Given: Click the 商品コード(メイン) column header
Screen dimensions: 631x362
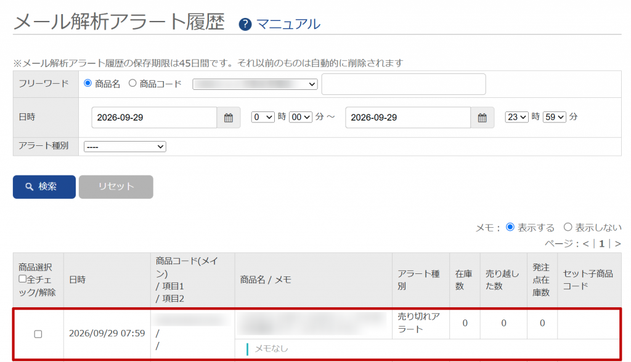Looking at the screenshot, I should 193,280.
